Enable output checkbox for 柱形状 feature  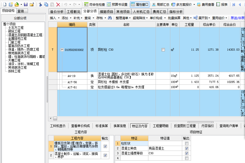tap(187, 143)
